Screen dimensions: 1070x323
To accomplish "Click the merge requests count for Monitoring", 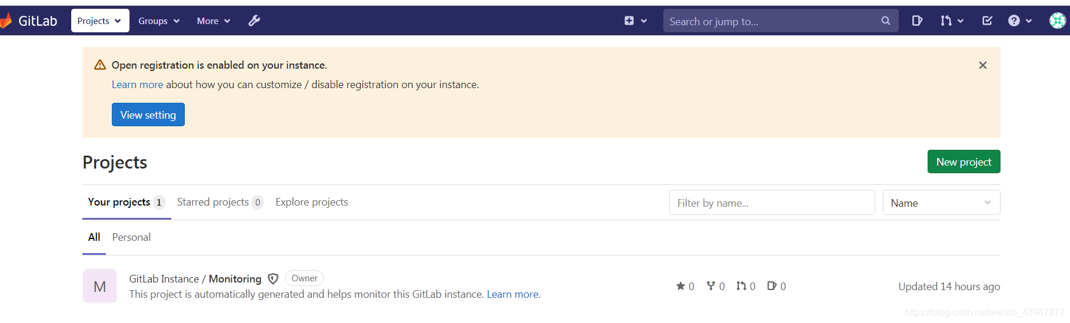I will click(746, 286).
